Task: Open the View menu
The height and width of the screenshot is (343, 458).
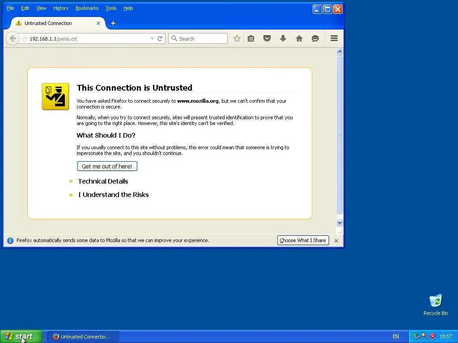Action: (x=41, y=8)
